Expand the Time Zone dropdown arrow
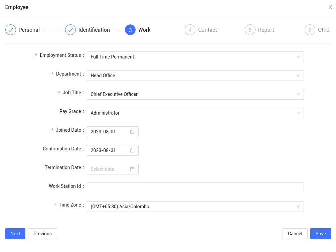336x252 pixels. 298,207
